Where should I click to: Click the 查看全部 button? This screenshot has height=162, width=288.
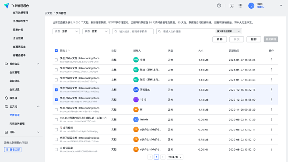[13, 149]
